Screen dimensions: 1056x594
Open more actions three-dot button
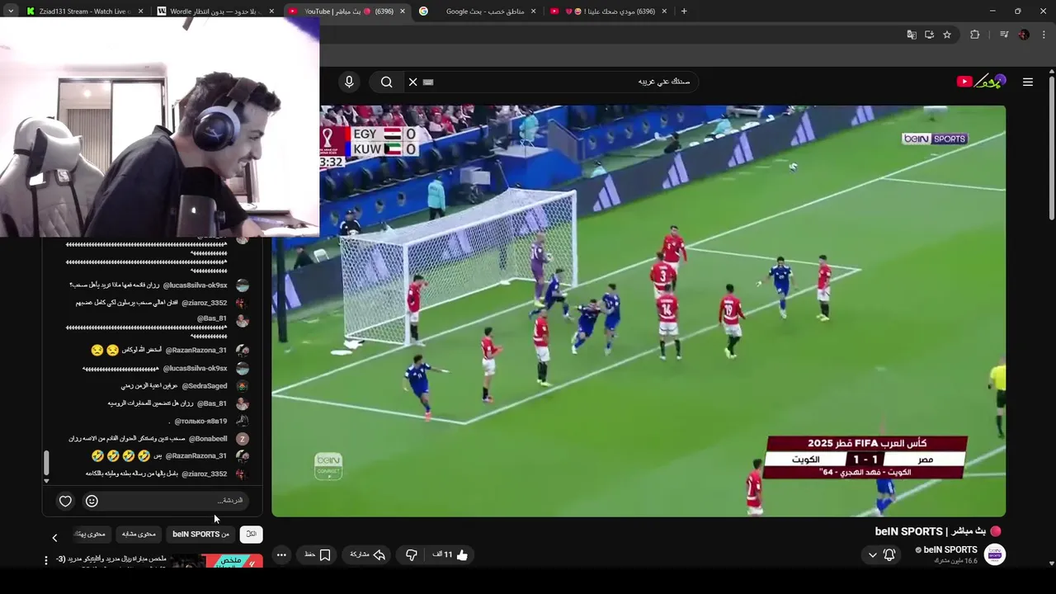(x=281, y=555)
